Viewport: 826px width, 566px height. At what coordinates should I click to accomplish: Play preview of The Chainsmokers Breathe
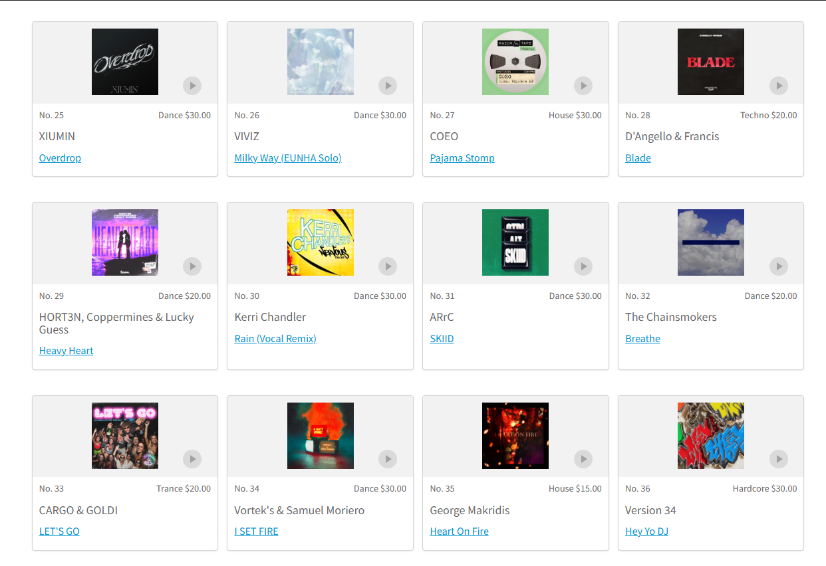(x=779, y=266)
